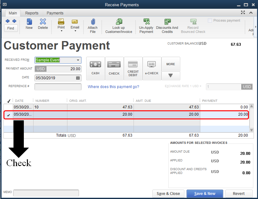Click the Email icon
The image size is (258, 199).
coord(75,22)
